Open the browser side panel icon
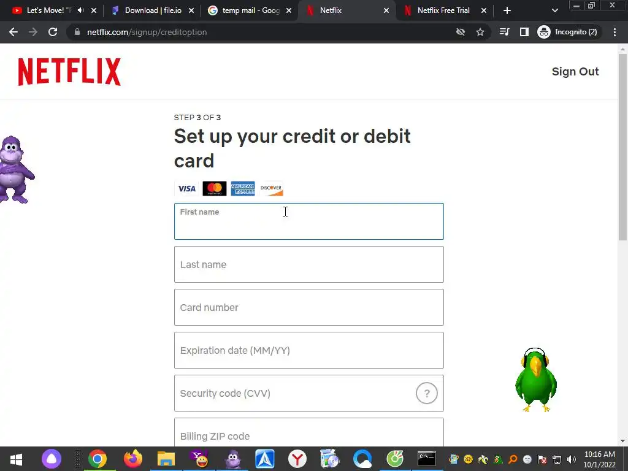This screenshot has height=471, width=628. pos(524,32)
